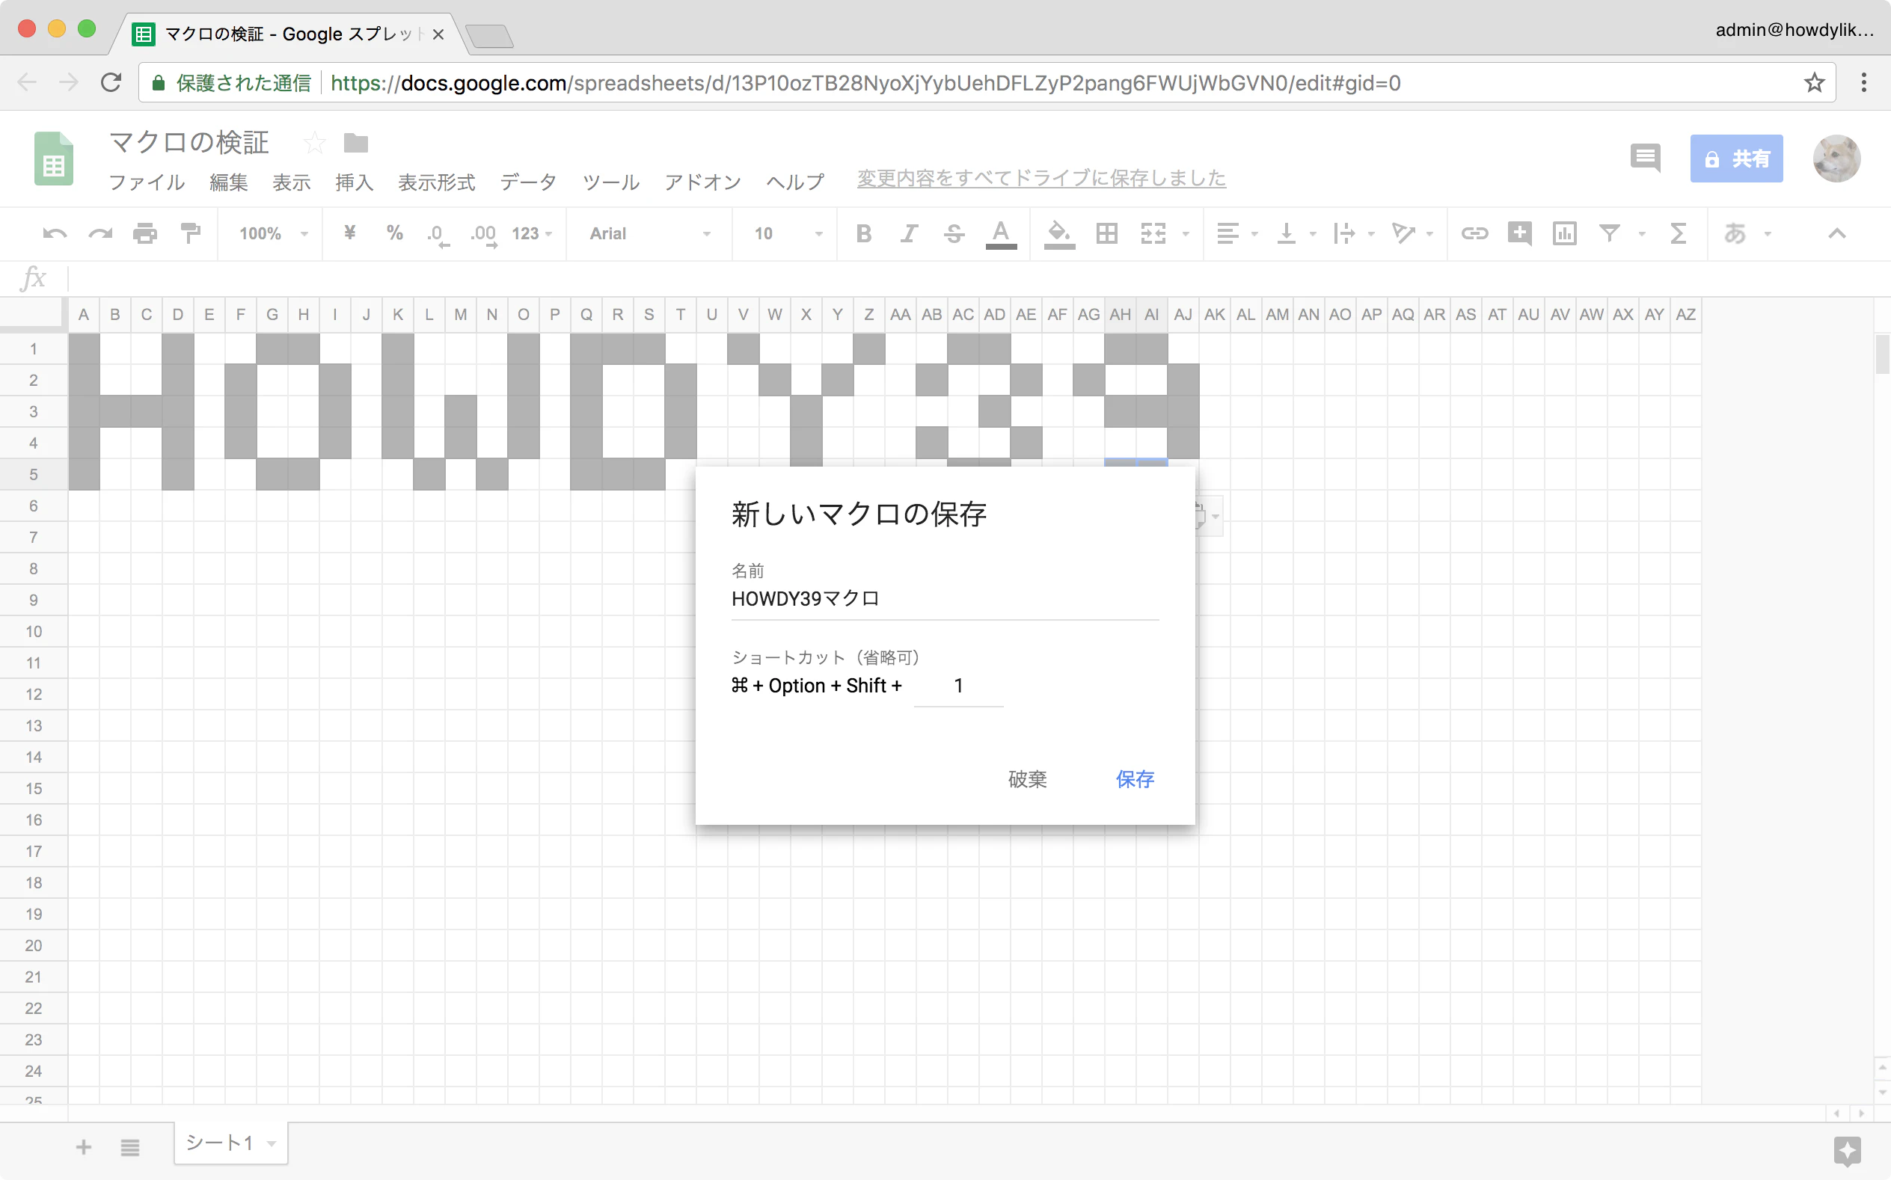Image resolution: width=1891 pixels, height=1180 pixels.
Task: Click the filter icon
Action: [1609, 233]
